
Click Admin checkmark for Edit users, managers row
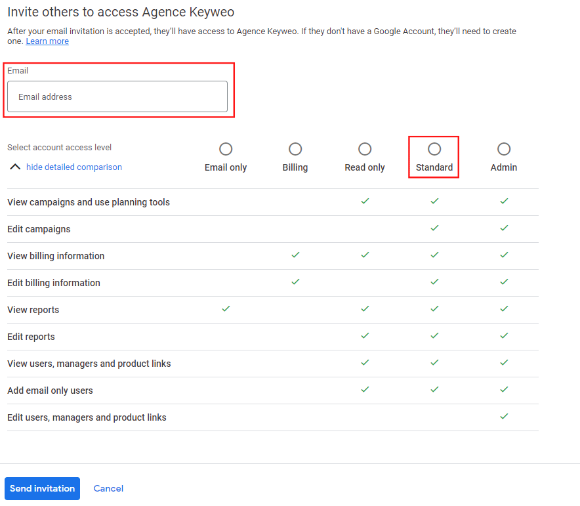click(504, 417)
